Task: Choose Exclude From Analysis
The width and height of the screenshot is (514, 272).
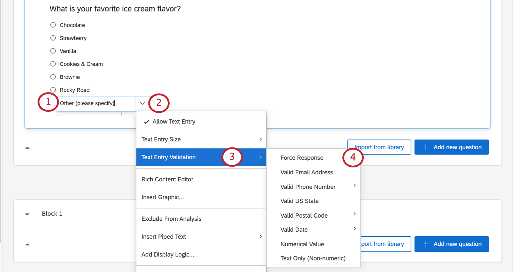Action: (x=171, y=219)
